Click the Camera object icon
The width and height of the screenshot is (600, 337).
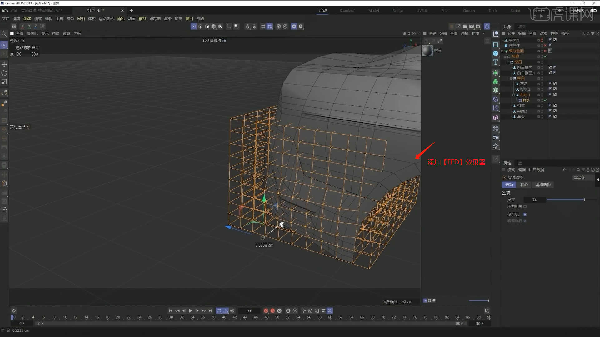496,137
